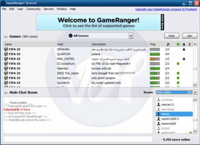Click lock icon in MAN_UNITED row
The height and width of the screenshot is (145, 200).
click(184, 59)
